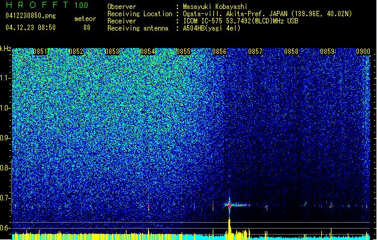The height and width of the screenshot is (240, 377).
Task: Click the date stamp 04.12.23 08:50
Action: pos(31,28)
